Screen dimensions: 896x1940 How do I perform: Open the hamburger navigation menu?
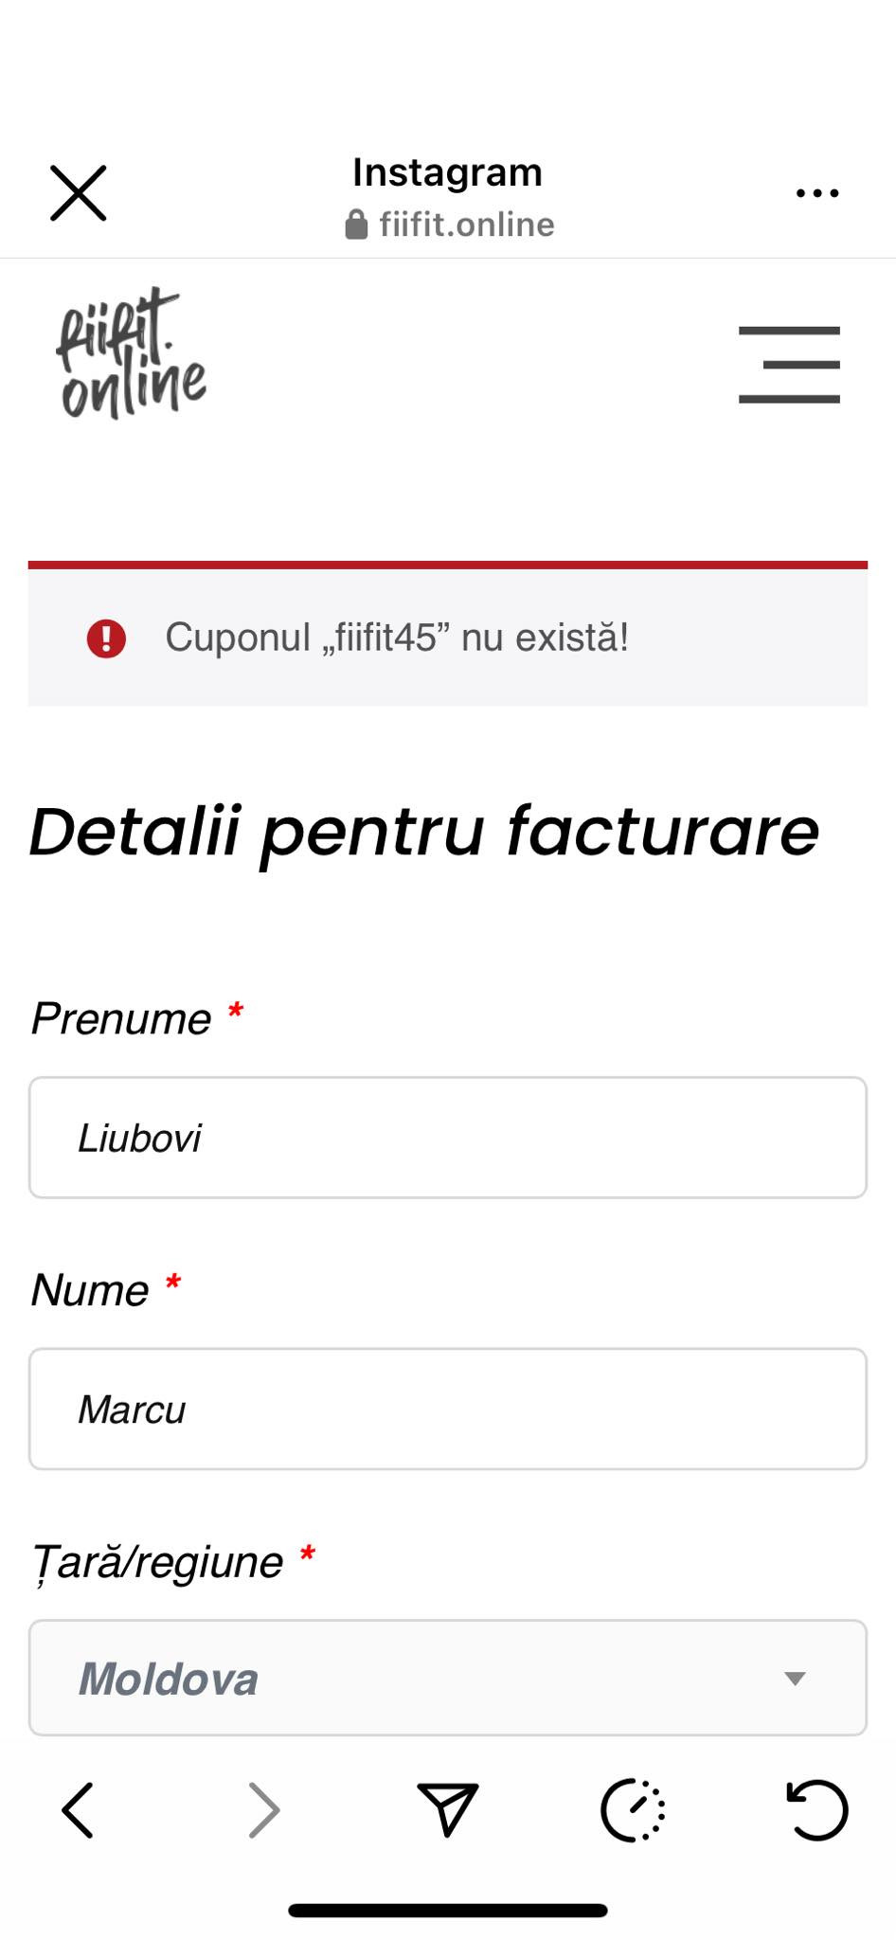[789, 365]
